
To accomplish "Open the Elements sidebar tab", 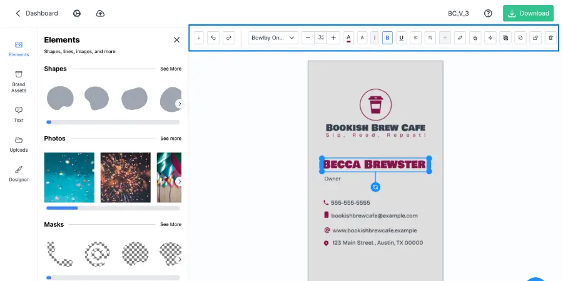I will click(19, 49).
